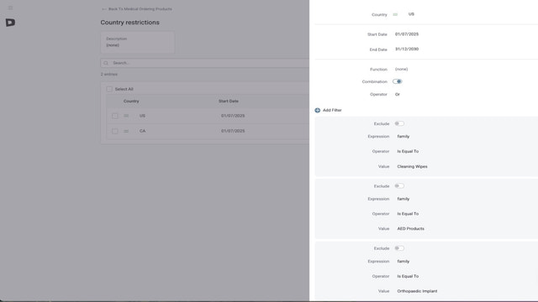
Task: Click the Add Filter button label
Action: pos(332,110)
